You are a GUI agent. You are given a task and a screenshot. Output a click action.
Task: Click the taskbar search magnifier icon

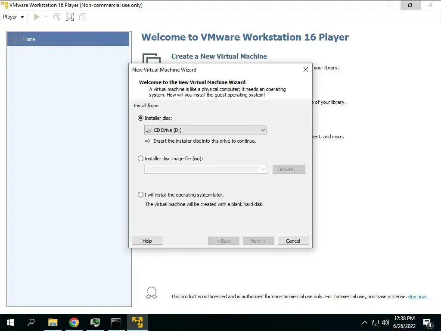point(31,322)
